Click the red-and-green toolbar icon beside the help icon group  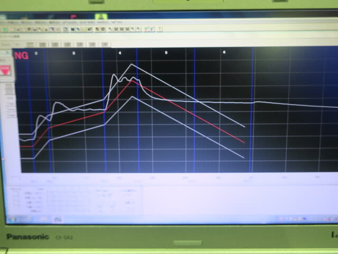click(x=146, y=29)
